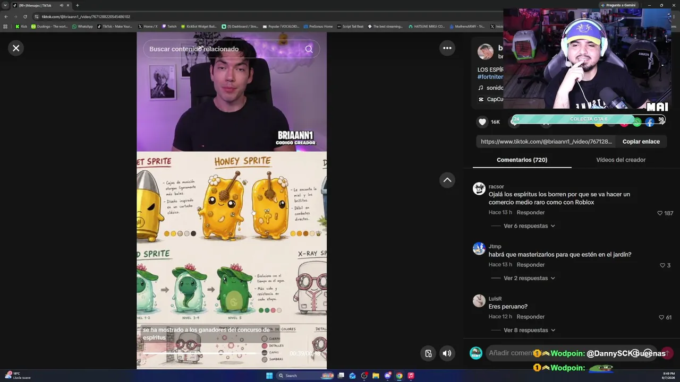Expand 'Ver 6 respuestas' under racsor
The width and height of the screenshot is (680, 382).
(529, 226)
